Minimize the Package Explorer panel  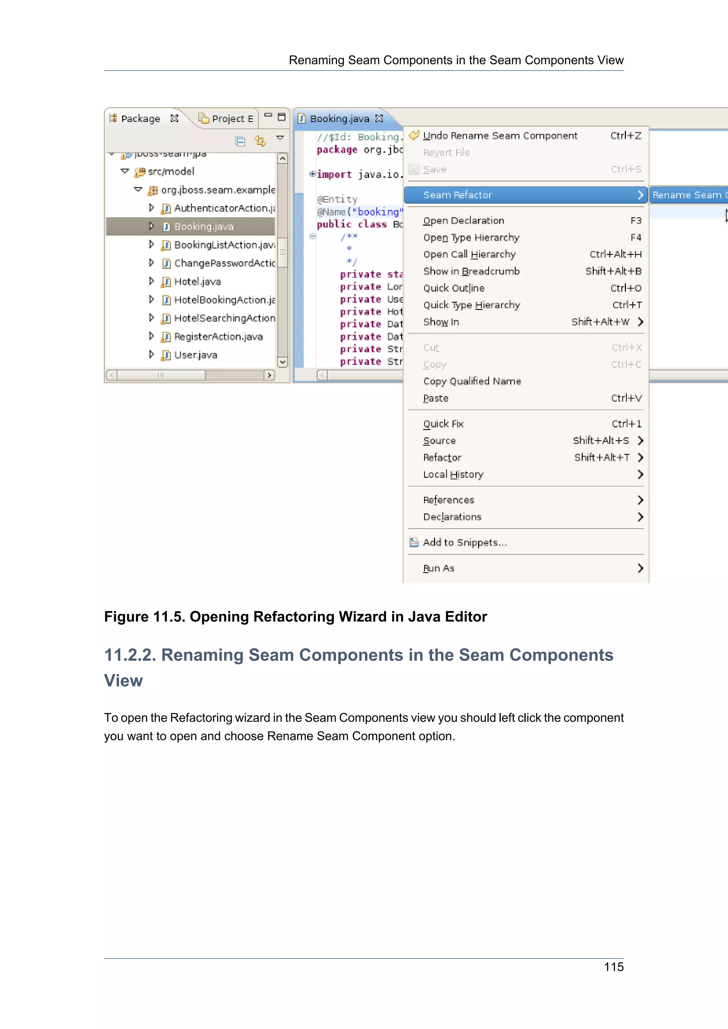point(268,115)
